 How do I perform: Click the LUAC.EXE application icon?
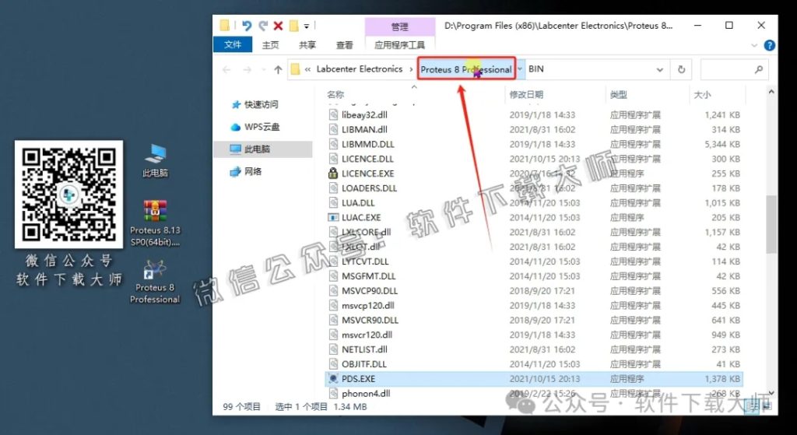333,218
